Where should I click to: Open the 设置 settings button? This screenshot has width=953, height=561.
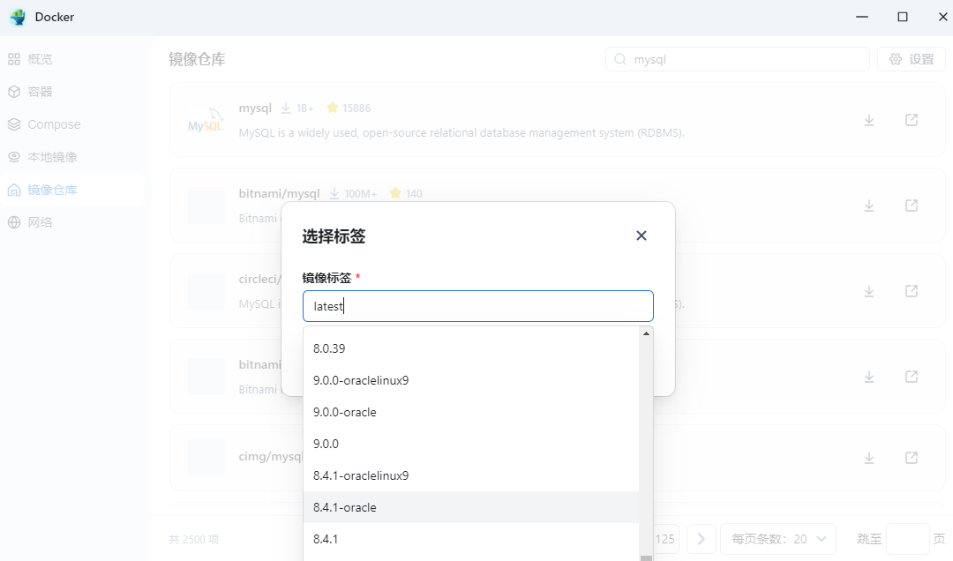(x=911, y=59)
